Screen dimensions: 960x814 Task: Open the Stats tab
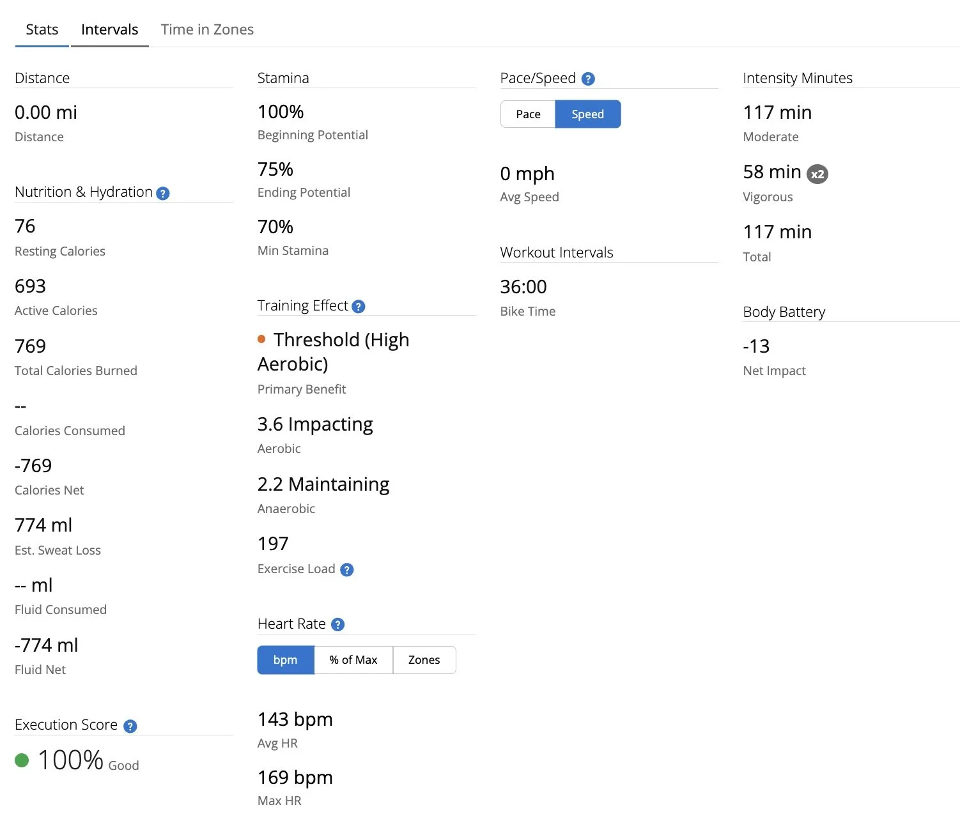(x=42, y=29)
